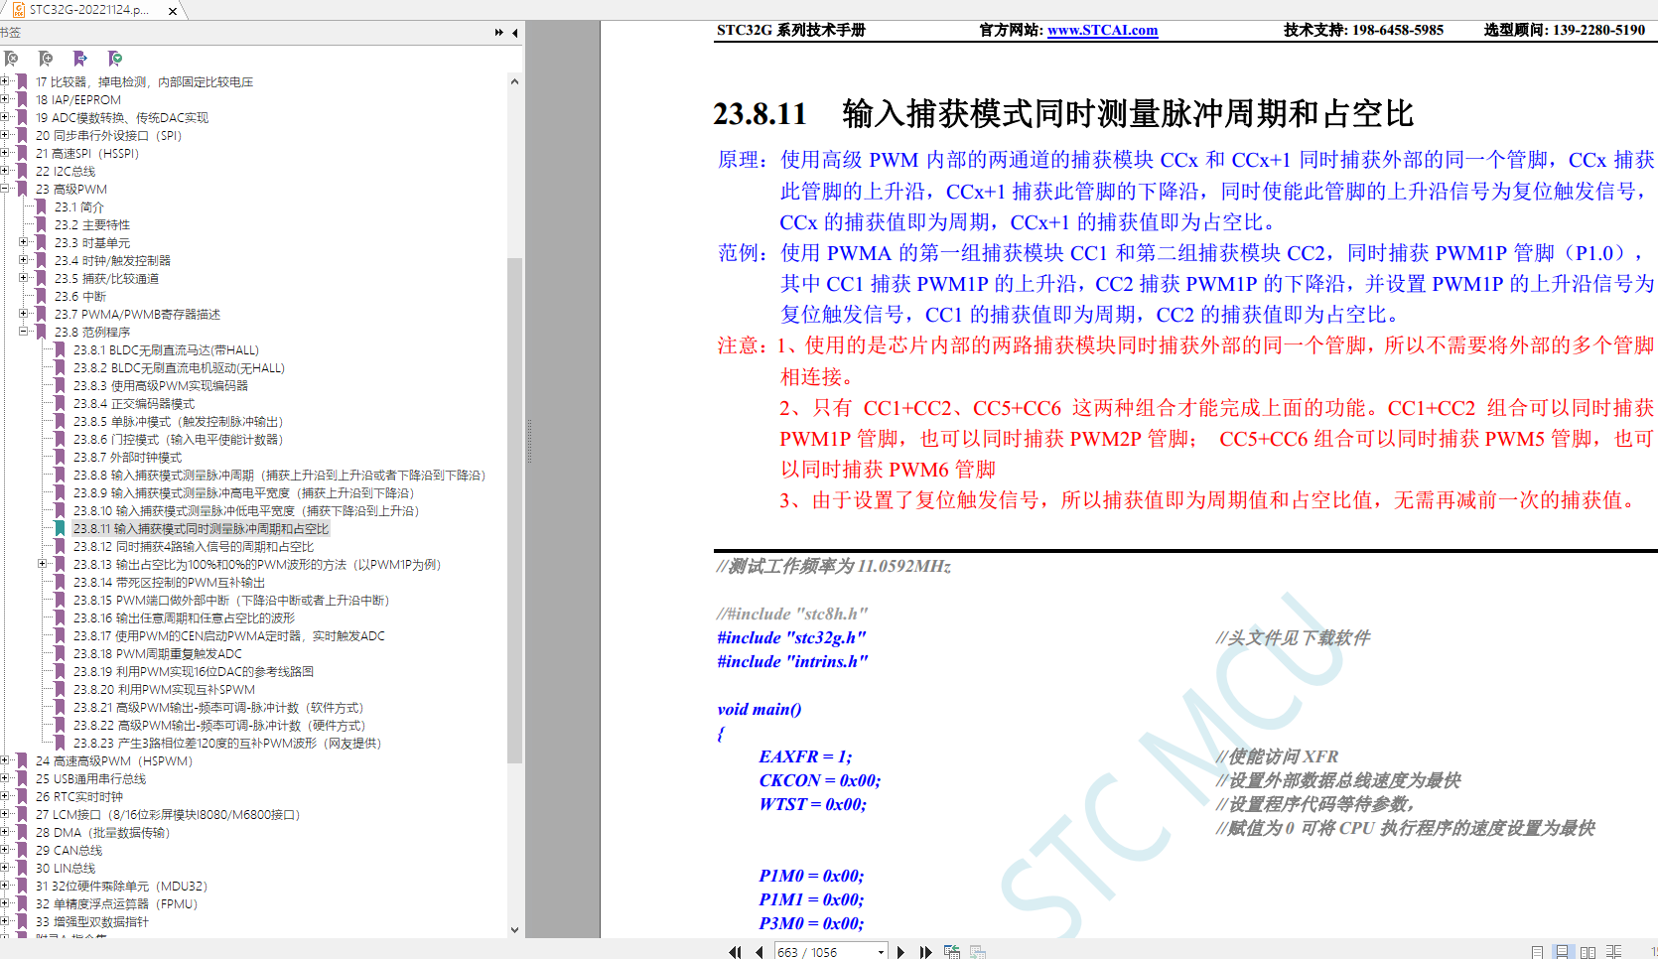Go to the previous page
This screenshot has width=1658, height=959.
[x=760, y=952]
